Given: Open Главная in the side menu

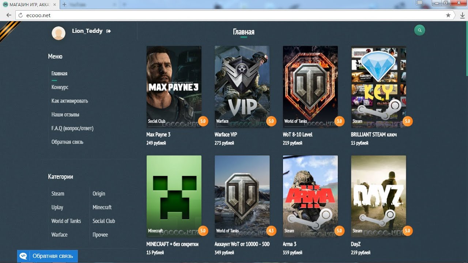Looking at the screenshot, I should pyautogui.click(x=59, y=73).
